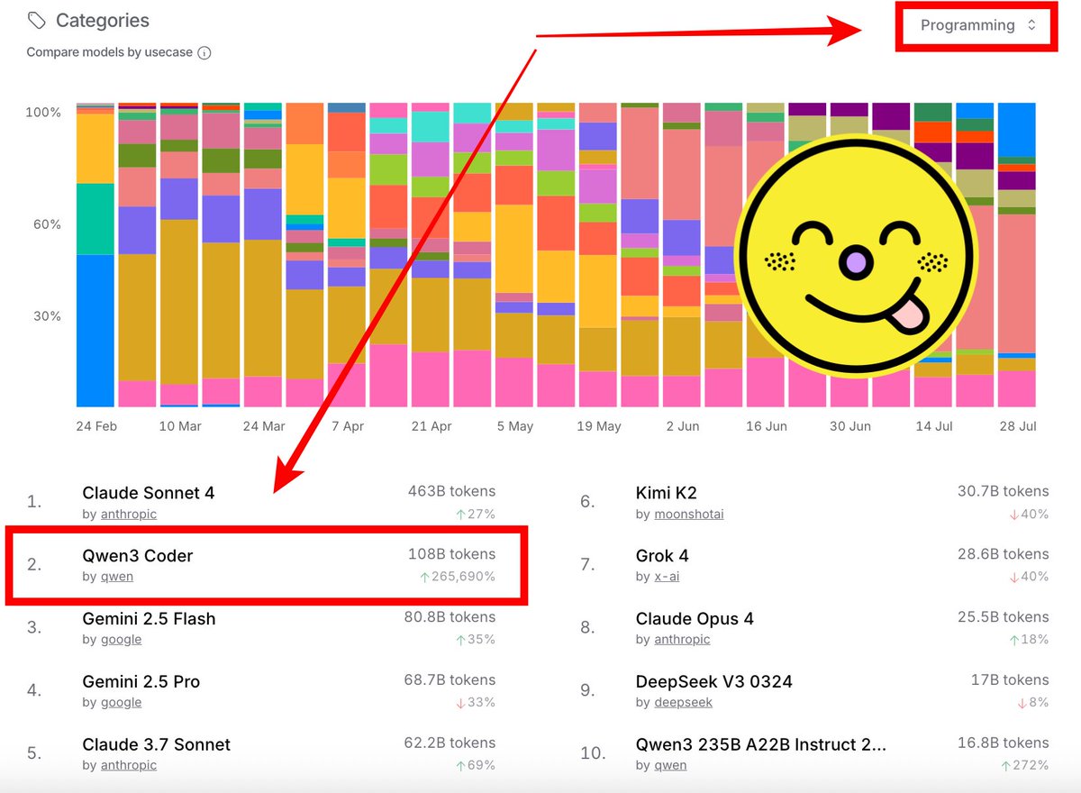Follow the moonshotai author link
Viewport: 1081px width, 793px height.
tap(689, 514)
